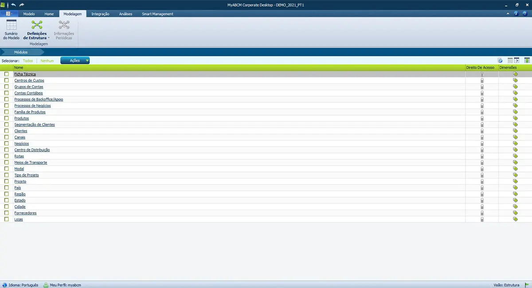Select the Lojas row checkbox
Viewport: 532px width, 288px height.
7,219
